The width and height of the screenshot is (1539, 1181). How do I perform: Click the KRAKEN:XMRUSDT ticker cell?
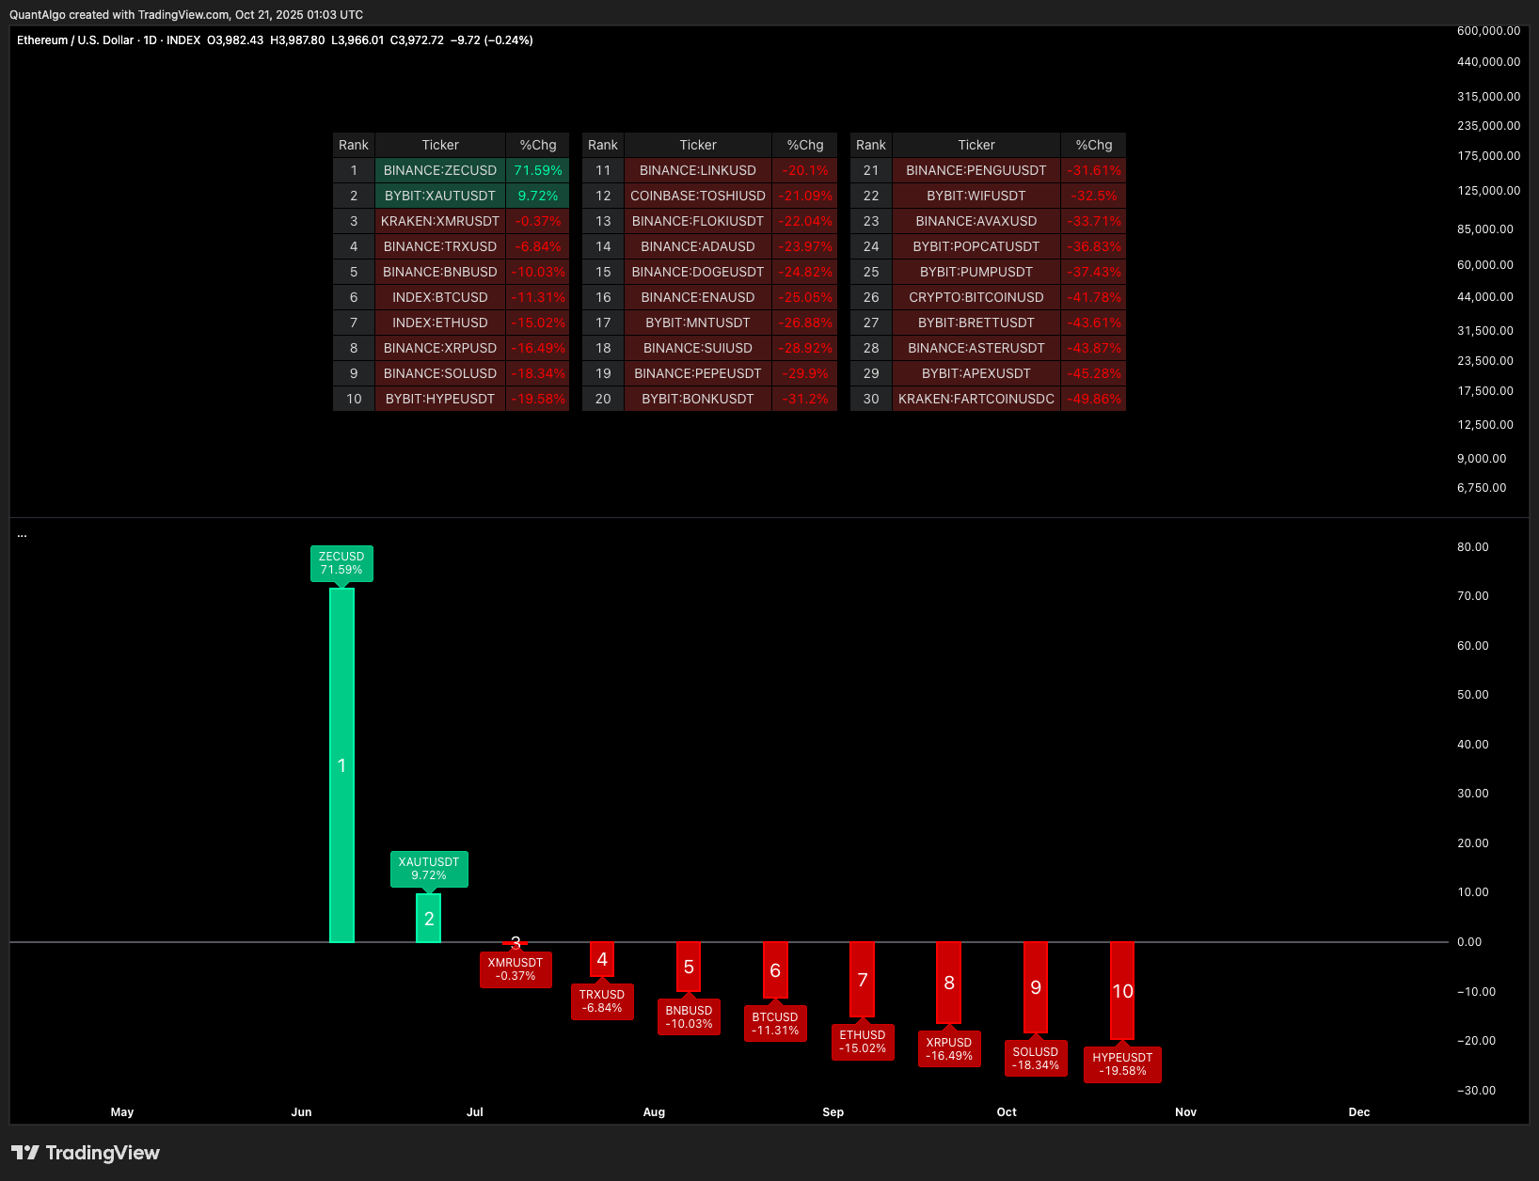[440, 221]
